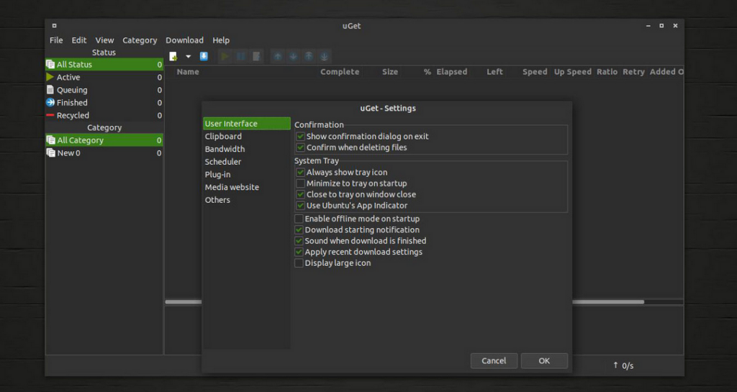
Task: Open the Help menu
Action: click(x=221, y=40)
